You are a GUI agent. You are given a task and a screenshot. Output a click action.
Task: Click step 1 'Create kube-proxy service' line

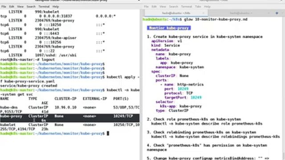[x=205, y=36]
